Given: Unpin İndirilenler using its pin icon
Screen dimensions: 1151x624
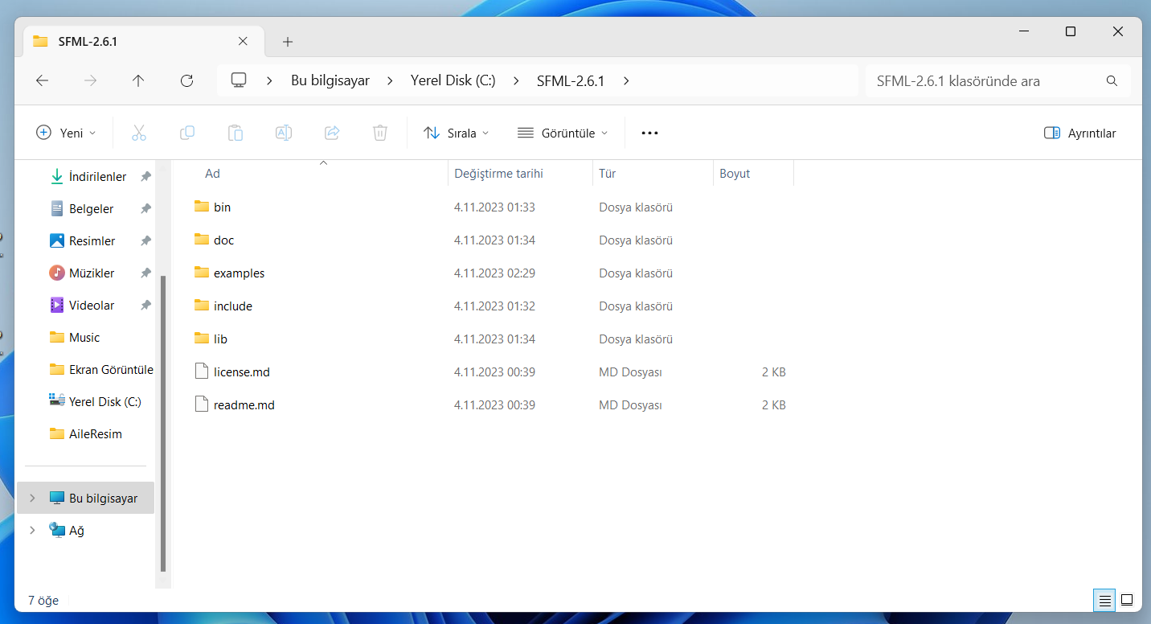Looking at the screenshot, I should click(x=145, y=177).
